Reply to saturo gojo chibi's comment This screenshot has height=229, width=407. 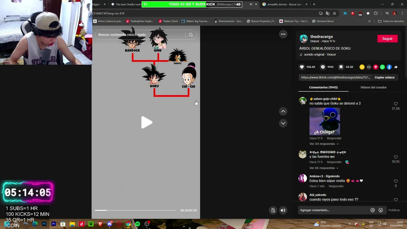point(334,138)
